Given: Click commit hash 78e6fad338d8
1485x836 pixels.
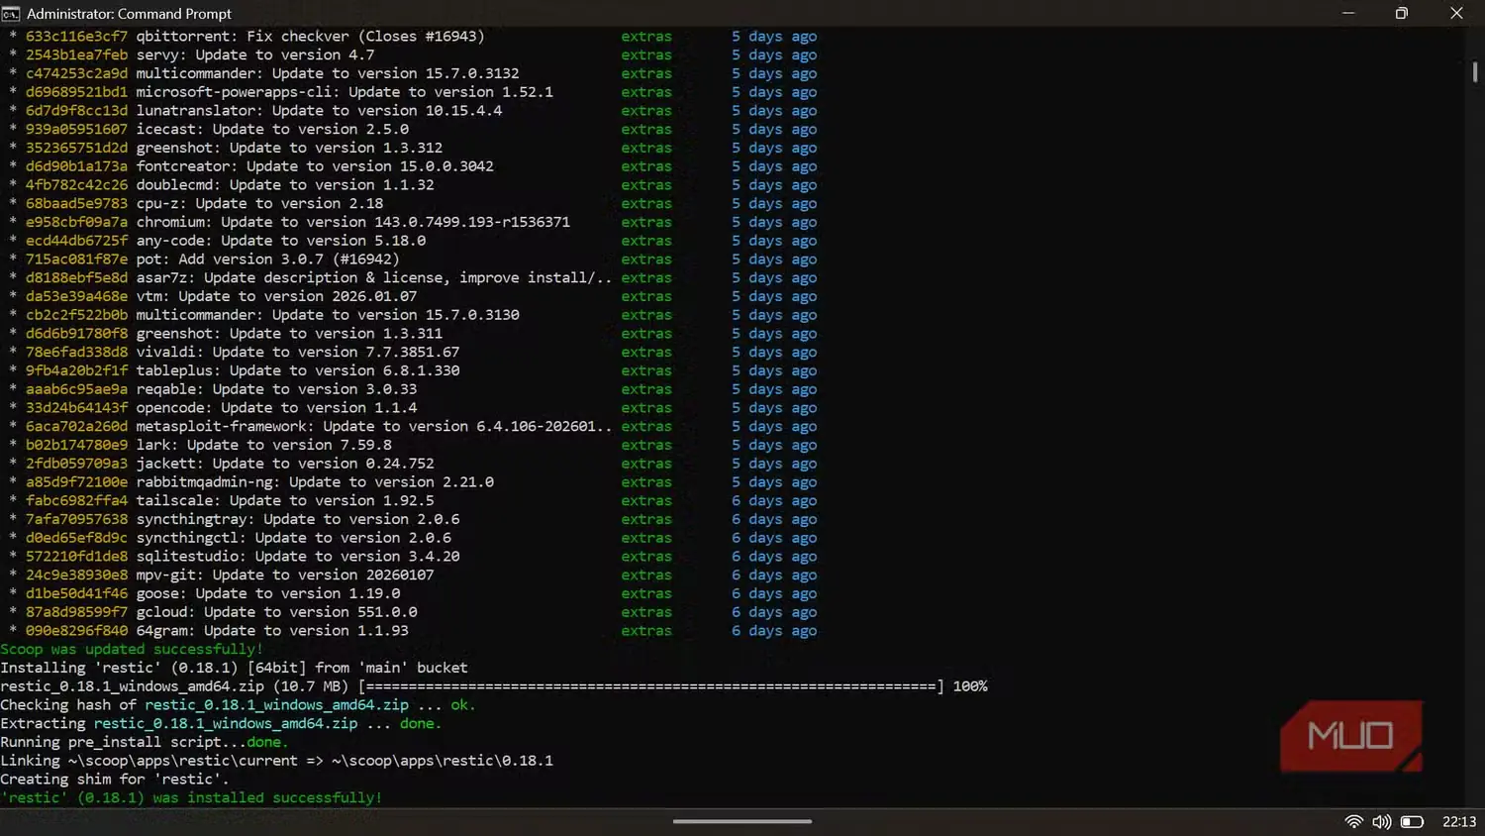Looking at the screenshot, I should pyautogui.click(x=76, y=353).
